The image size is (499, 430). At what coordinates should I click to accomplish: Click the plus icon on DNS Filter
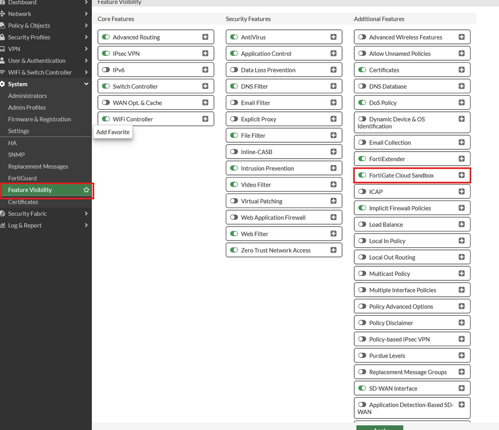pyautogui.click(x=334, y=86)
